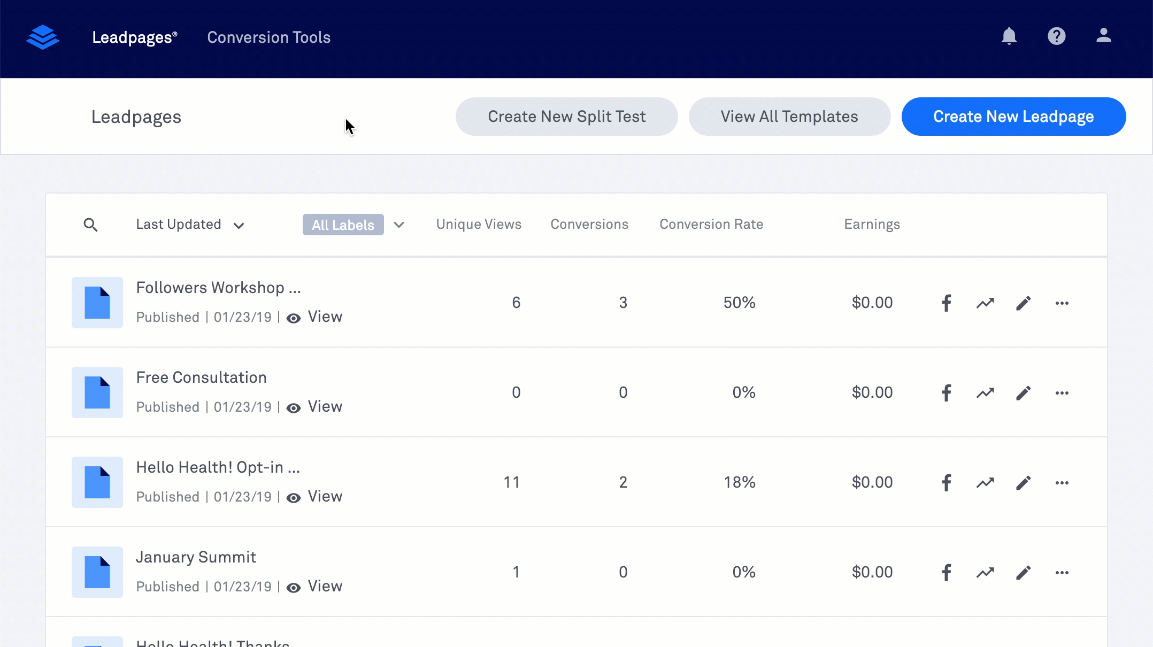Select the All Labels tag
The width and height of the screenshot is (1153, 647).
tap(343, 225)
